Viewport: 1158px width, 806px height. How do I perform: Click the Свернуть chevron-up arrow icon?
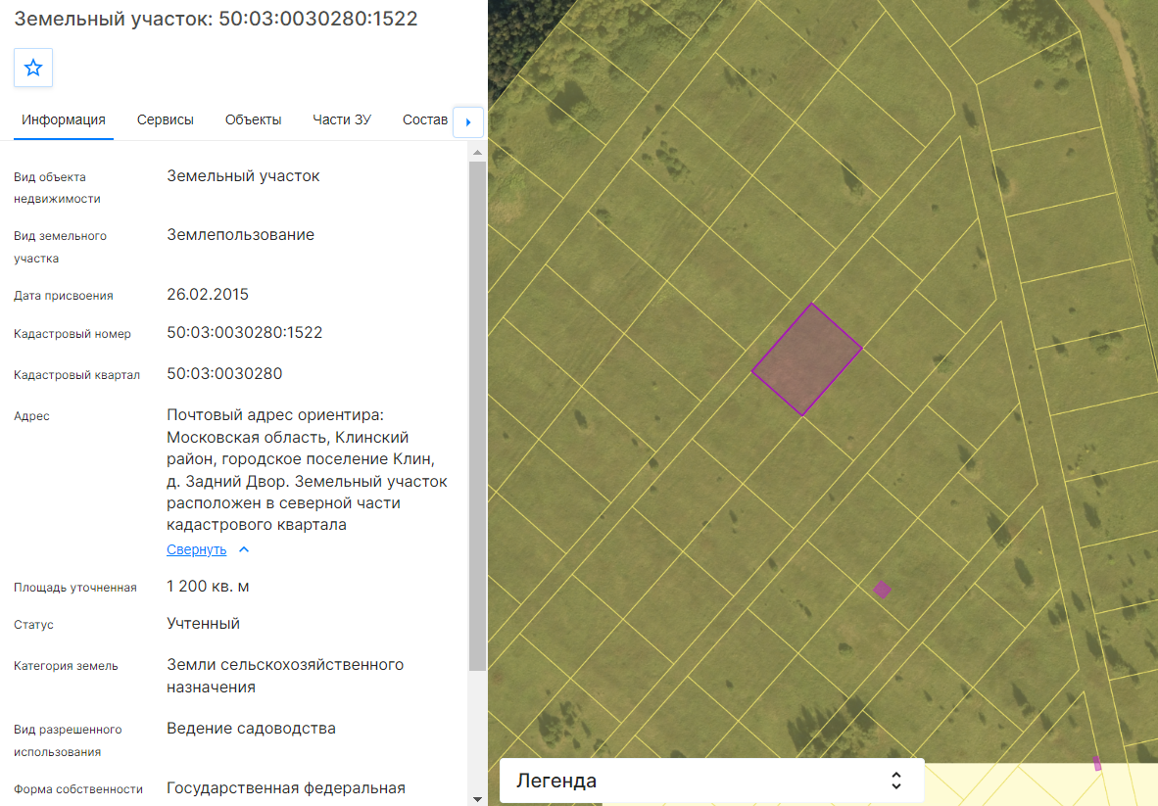[245, 549]
